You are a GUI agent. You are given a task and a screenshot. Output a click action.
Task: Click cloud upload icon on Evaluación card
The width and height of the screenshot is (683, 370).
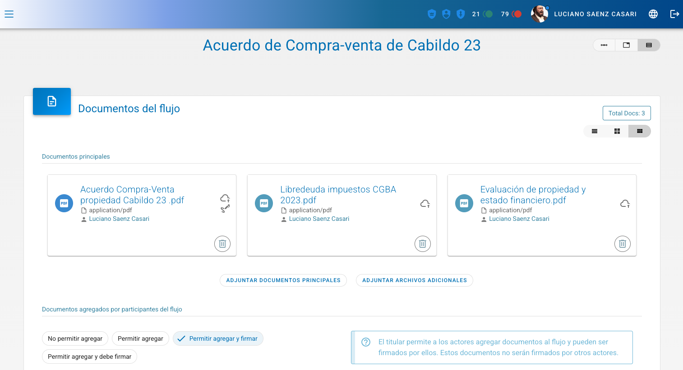click(625, 204)
